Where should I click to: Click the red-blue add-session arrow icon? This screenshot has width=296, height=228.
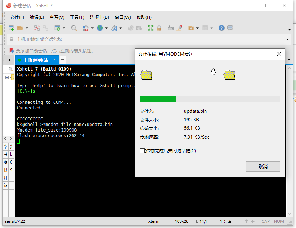(x=11, y=51)
